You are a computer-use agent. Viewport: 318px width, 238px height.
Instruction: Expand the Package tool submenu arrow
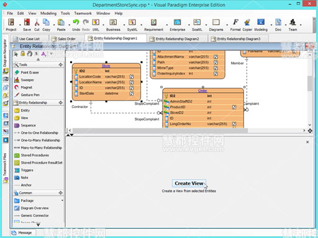[62, 201]
